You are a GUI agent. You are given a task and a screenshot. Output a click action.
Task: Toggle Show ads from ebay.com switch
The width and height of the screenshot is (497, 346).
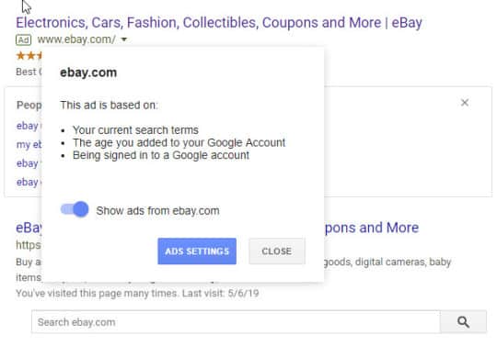tap(75, 209)
